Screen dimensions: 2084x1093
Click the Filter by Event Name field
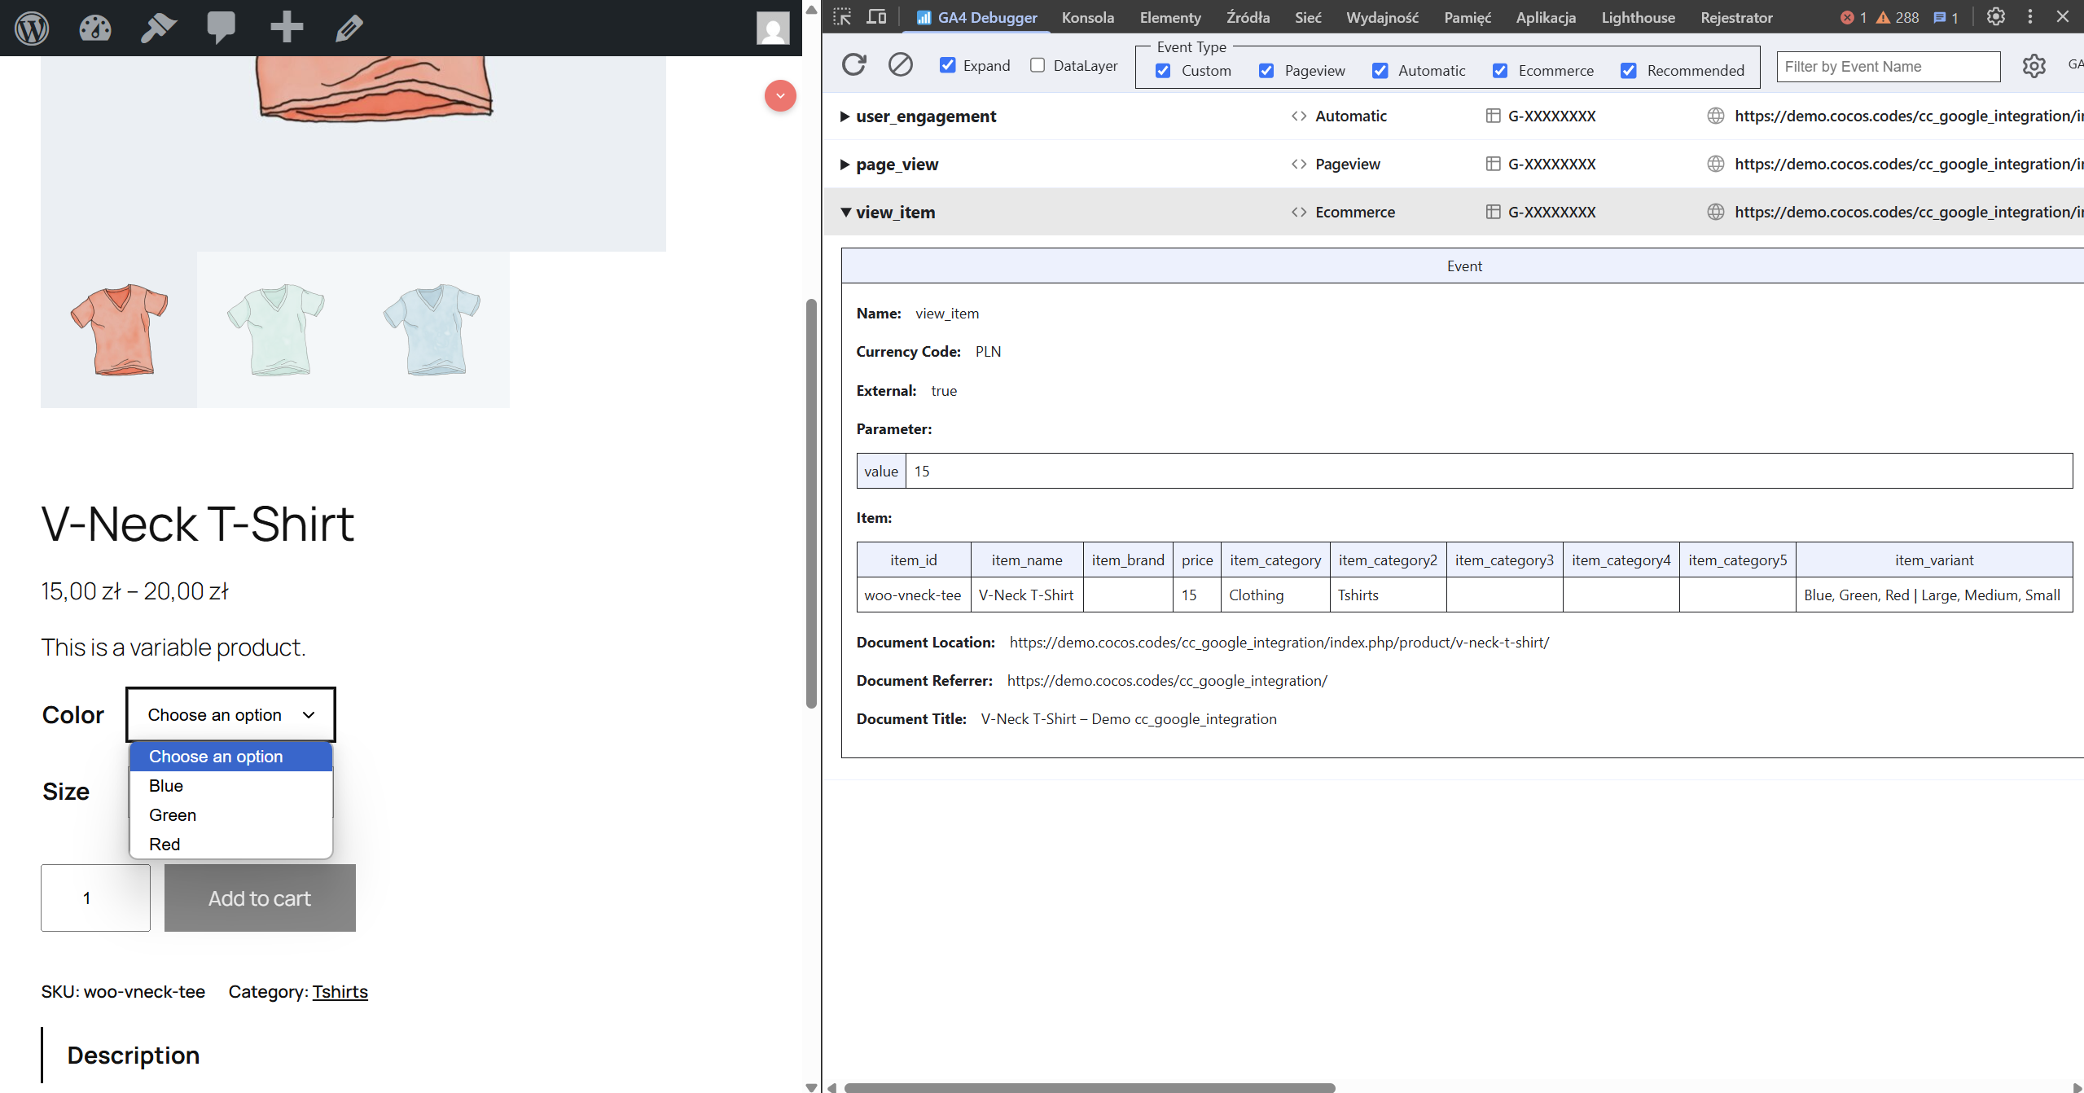point(1887,67)
